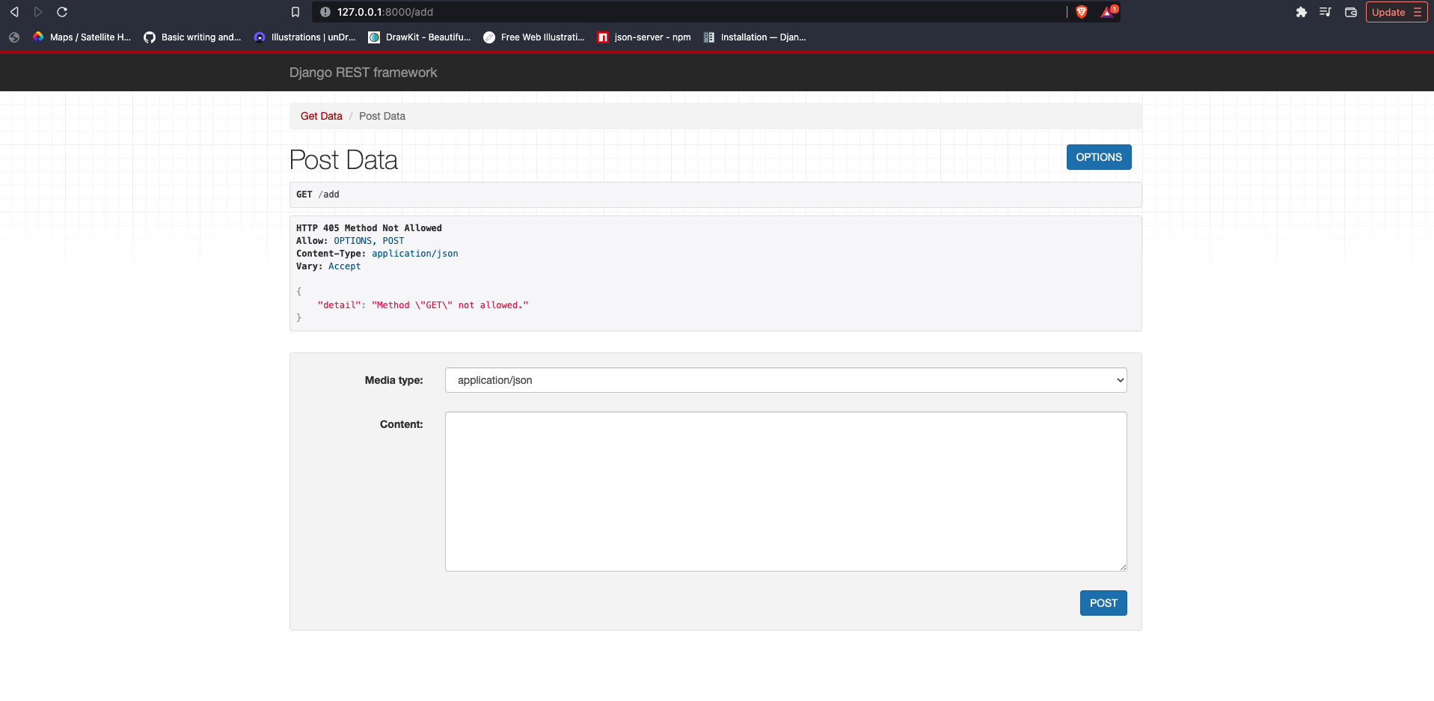Open the DrawKit bookmark
Viewport: 1434px width, 701px height.
[x=420, y=37]
